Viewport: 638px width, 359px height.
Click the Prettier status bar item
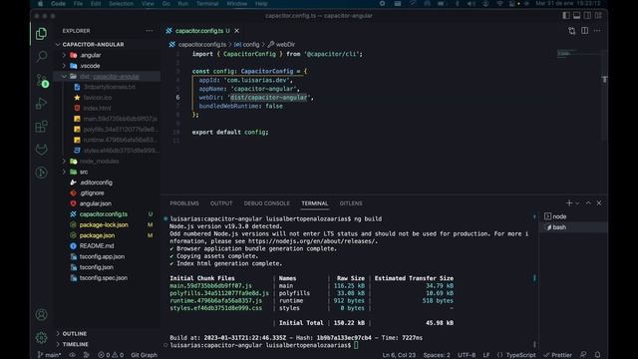pos(558,355)
